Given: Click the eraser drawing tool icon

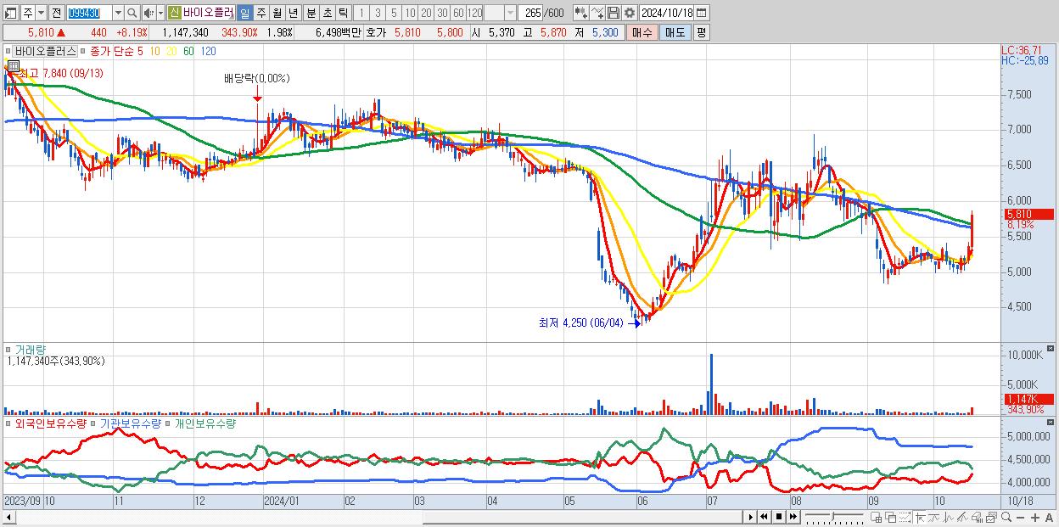Looking at the screenshot, I should click(x=962, y=517).
